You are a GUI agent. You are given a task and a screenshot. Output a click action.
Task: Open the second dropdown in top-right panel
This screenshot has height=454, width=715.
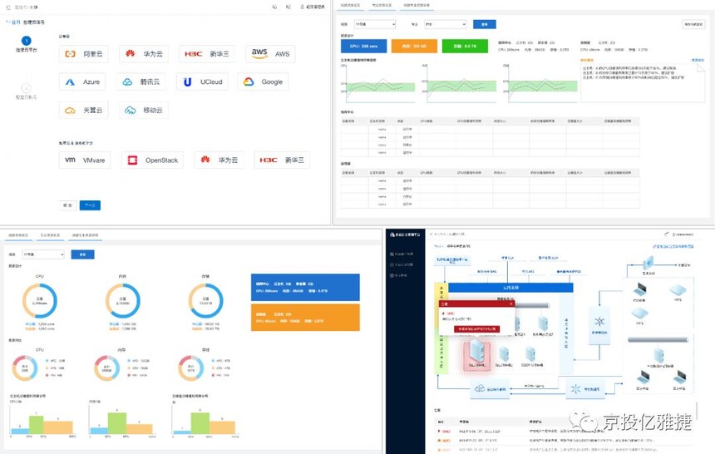click(445, 24)
